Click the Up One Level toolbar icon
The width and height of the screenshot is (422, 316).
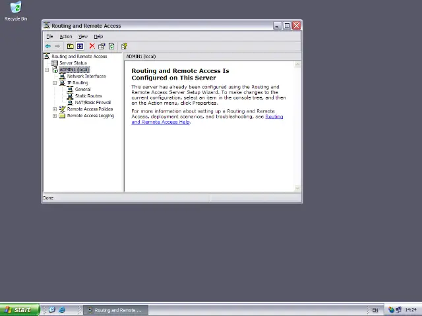point(70,46)
